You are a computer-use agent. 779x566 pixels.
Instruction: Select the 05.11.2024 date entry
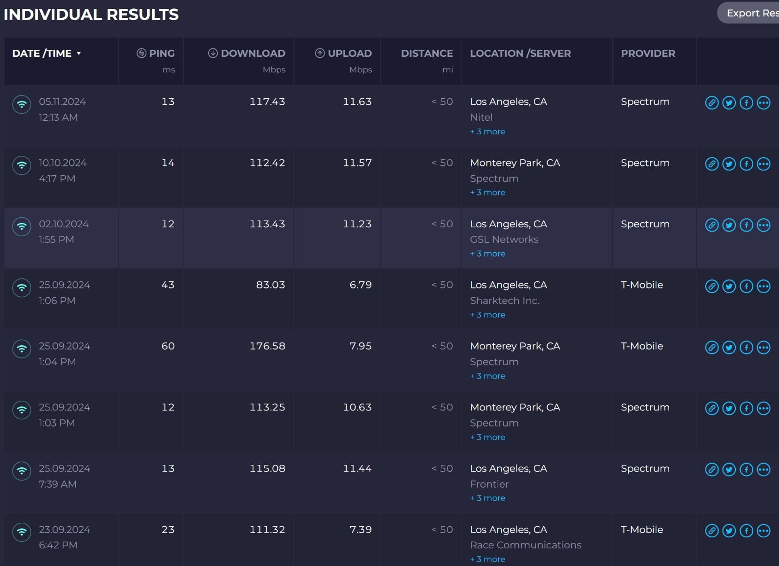click(62, 102)
